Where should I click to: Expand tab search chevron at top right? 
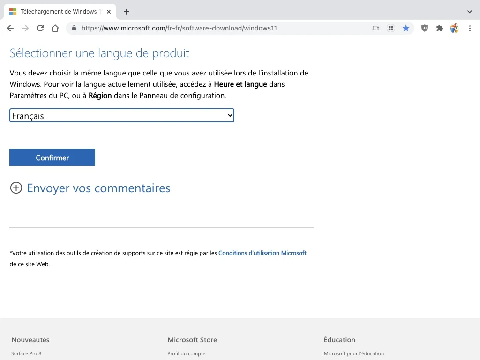coord(470,12)
